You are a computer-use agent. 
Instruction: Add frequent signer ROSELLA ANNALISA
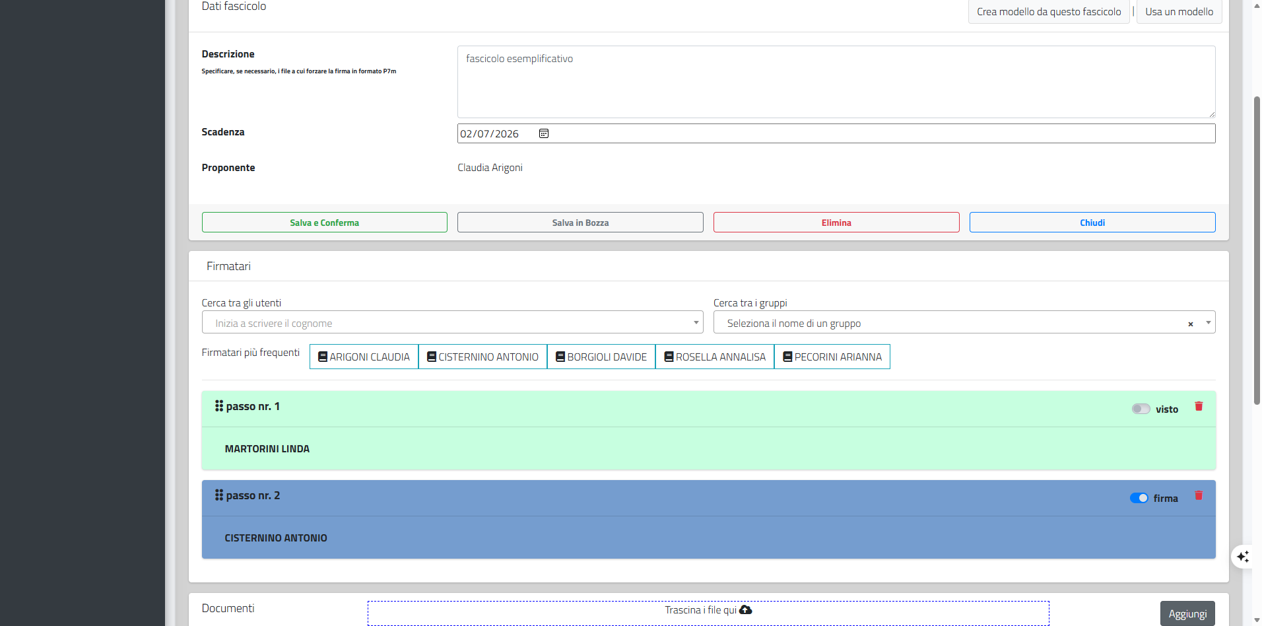click(715, 357)
